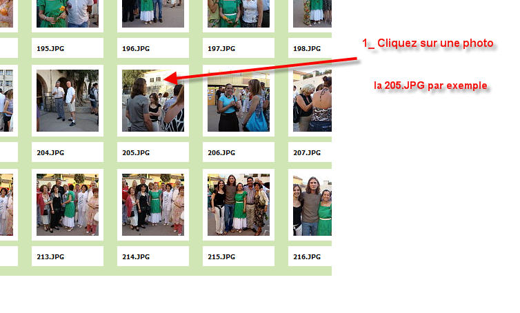This screenshot has height=313, width=520.
Task: Click the 206.JPG filename label
Action: click(221, 153)
